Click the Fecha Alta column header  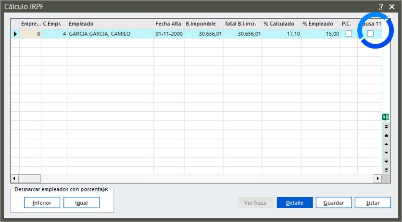coord(169,24)
